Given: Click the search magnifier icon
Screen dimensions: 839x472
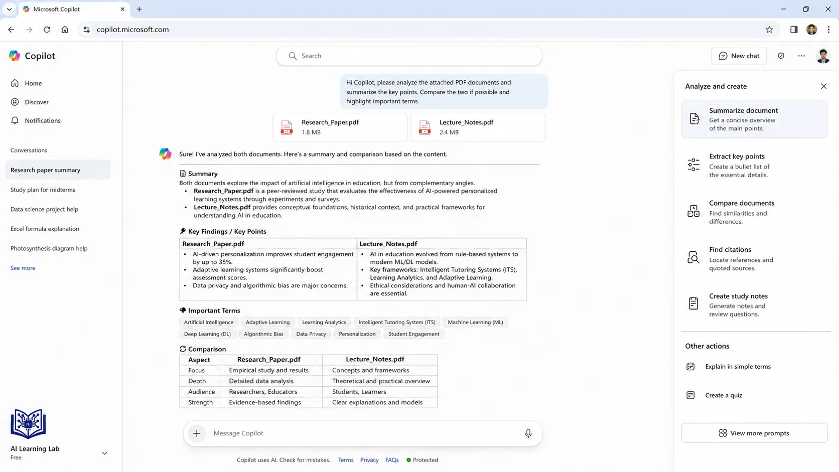Looking at the screenshot, I should pyautogui.click(x=293, y=56).
